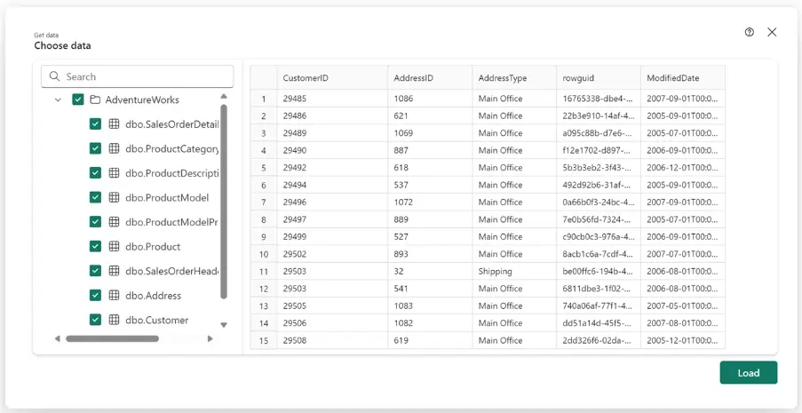The height and width of the screenshot is (413, 802).
Task: Click CustomerID cell 29485
Action: tap(332, 99)
